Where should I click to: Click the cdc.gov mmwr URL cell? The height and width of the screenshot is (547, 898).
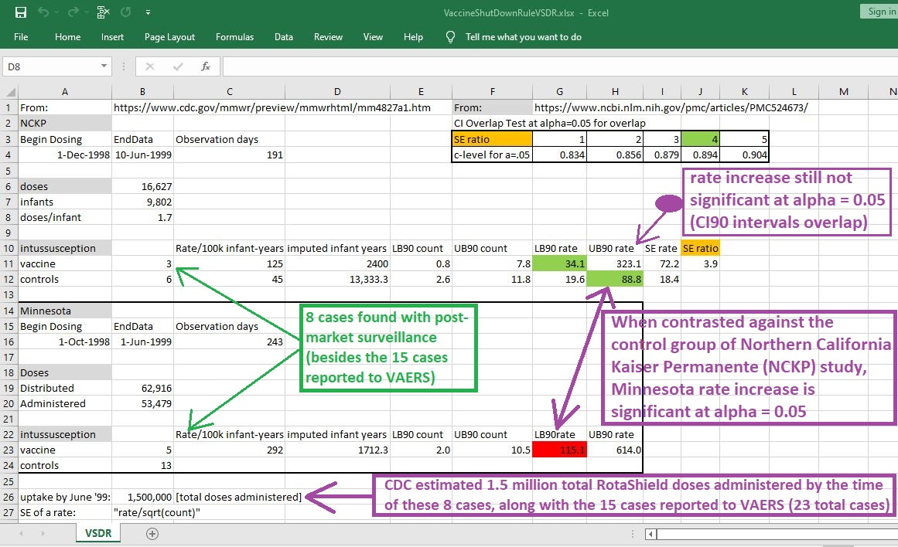tap(272, 107)
